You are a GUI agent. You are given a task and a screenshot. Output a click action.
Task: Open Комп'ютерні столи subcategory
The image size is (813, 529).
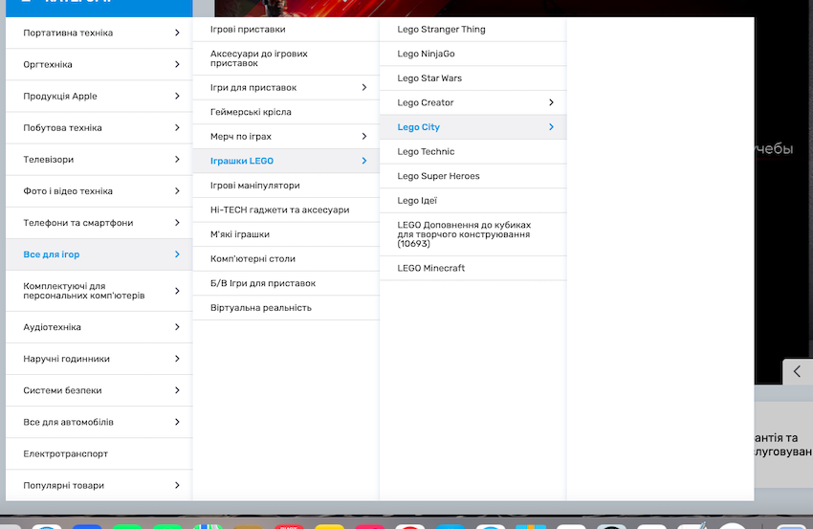click(286, 258)
